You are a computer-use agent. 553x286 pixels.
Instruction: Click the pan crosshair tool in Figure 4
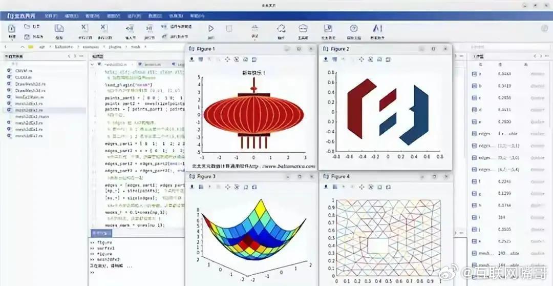362,187
